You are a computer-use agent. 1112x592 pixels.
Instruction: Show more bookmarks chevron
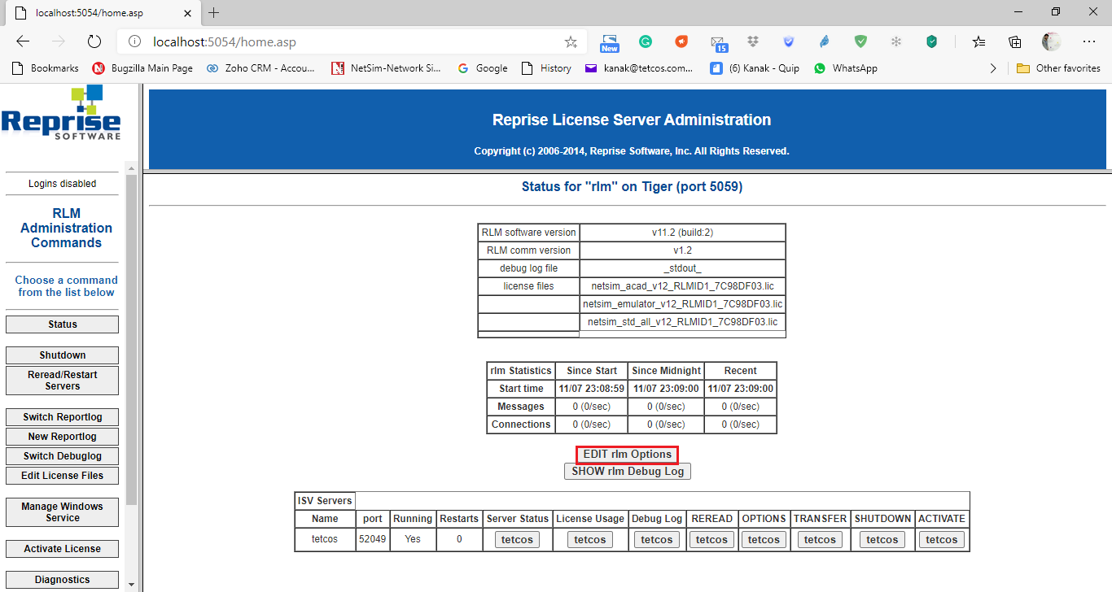point(993,68)
